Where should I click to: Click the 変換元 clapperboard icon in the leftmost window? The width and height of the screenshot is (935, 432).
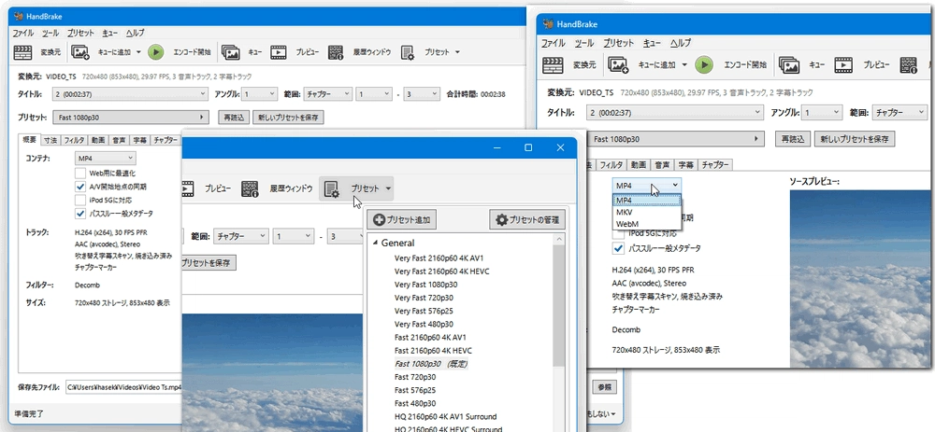tap(26, 52)
